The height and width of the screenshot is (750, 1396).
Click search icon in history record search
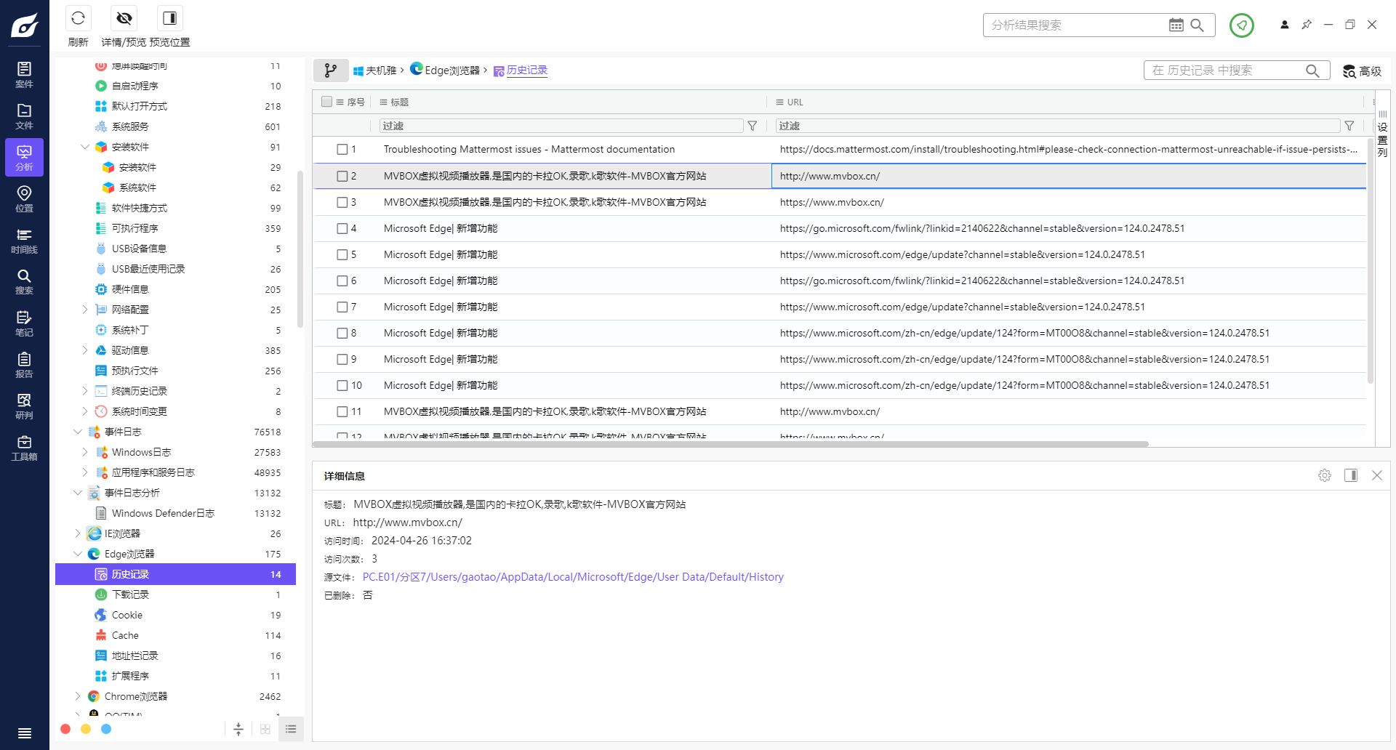coord(1312,70)
